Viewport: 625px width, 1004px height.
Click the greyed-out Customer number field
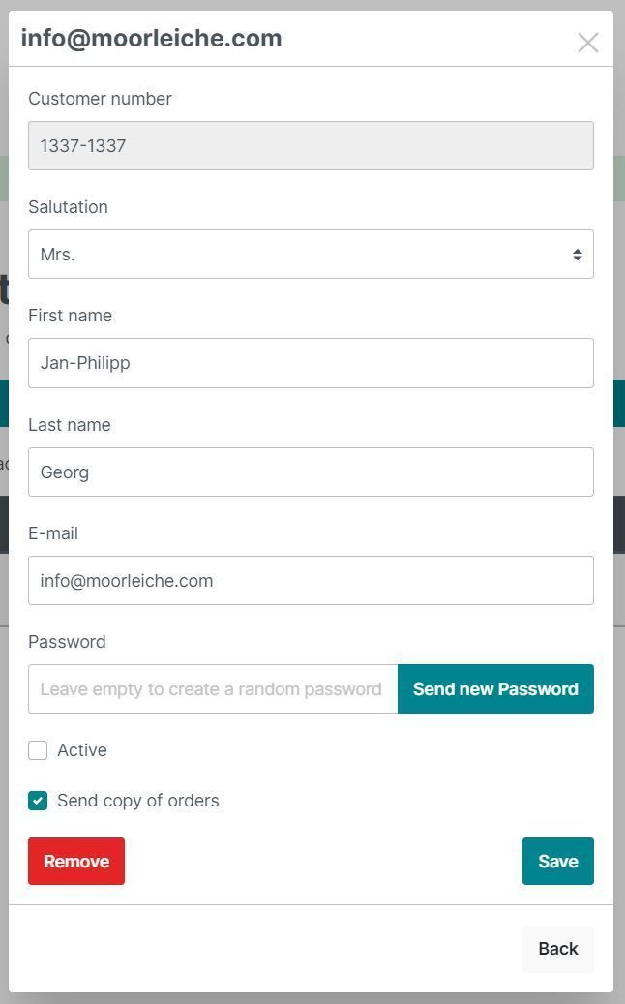tap(311, 146)
